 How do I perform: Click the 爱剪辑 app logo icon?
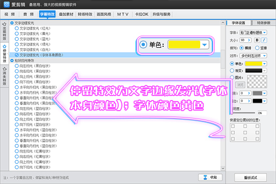click(7, 5)
